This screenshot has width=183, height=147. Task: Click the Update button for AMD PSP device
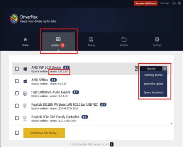(x=151, y=69)
